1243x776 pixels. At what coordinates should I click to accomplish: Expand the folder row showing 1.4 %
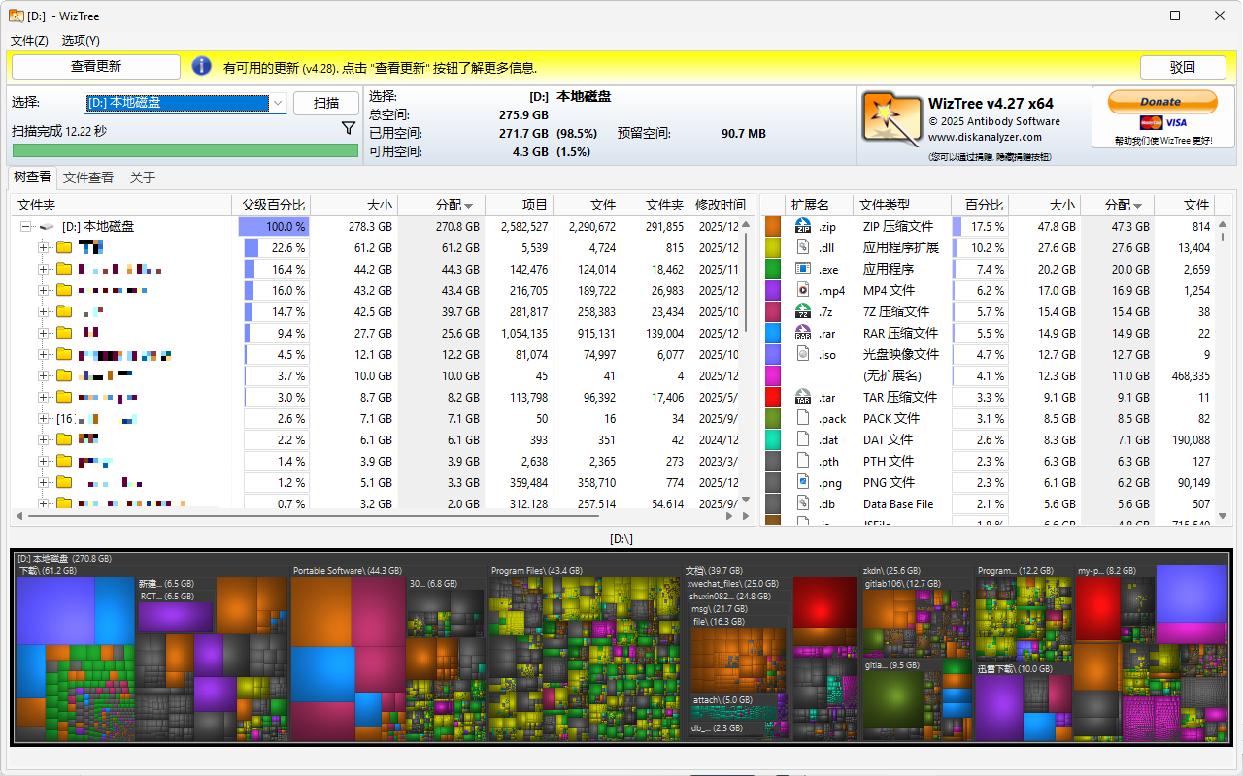tap(43, 461)
